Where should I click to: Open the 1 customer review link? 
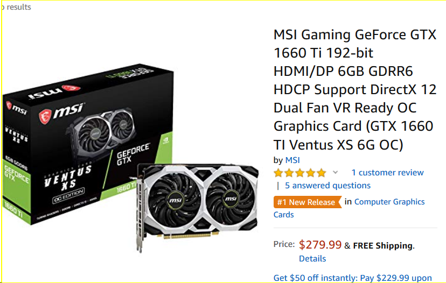387,173
